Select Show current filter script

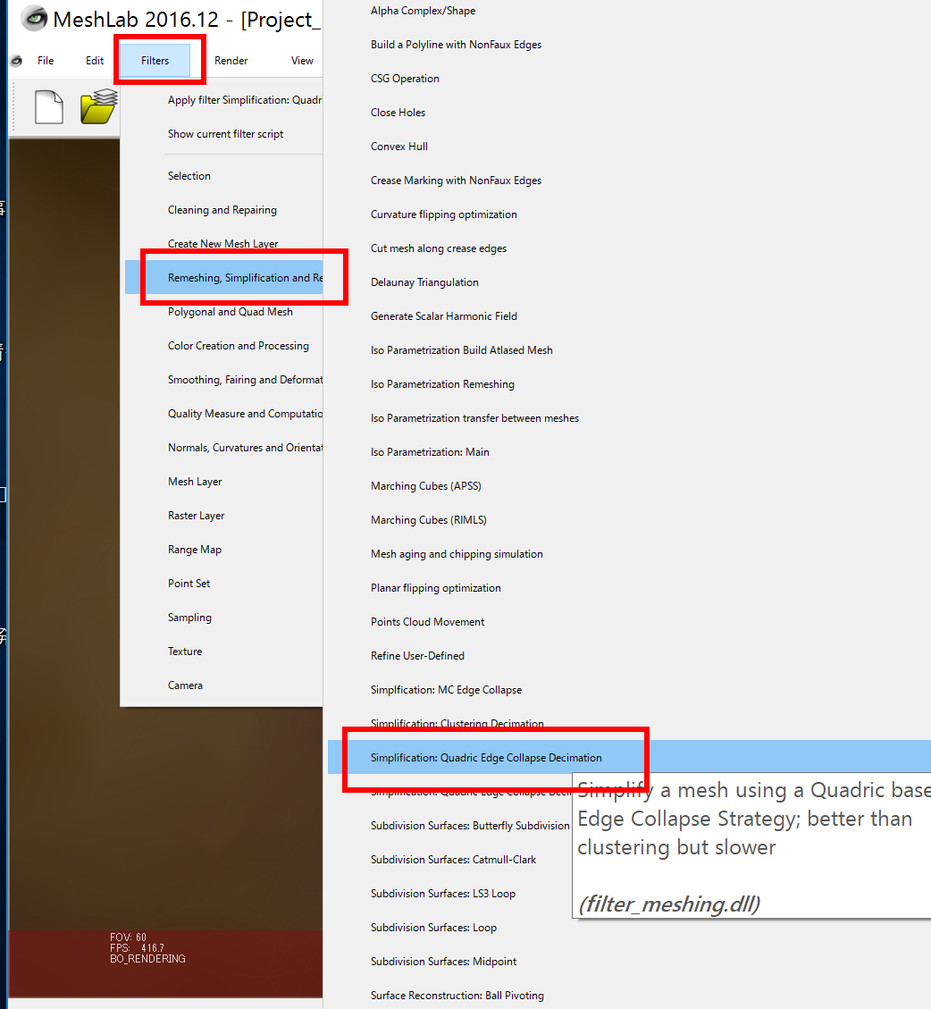point(224,134)
